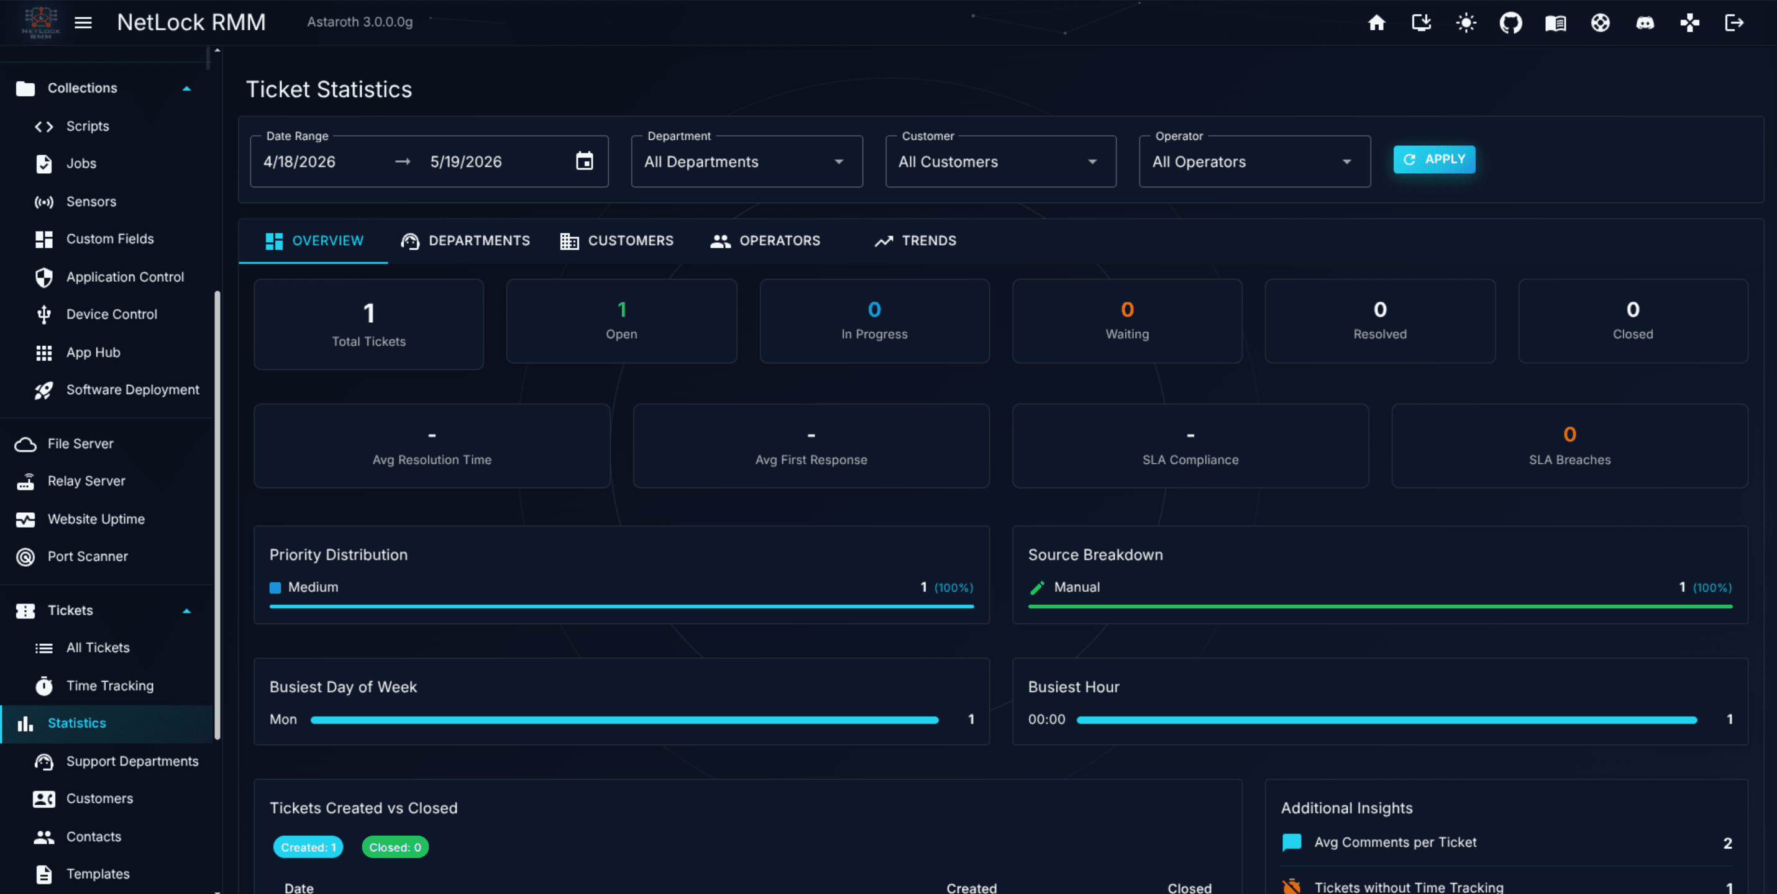The image size is (1777, 894).
Task: Go to the home dashboard icon
Action: click(1376, 23)
